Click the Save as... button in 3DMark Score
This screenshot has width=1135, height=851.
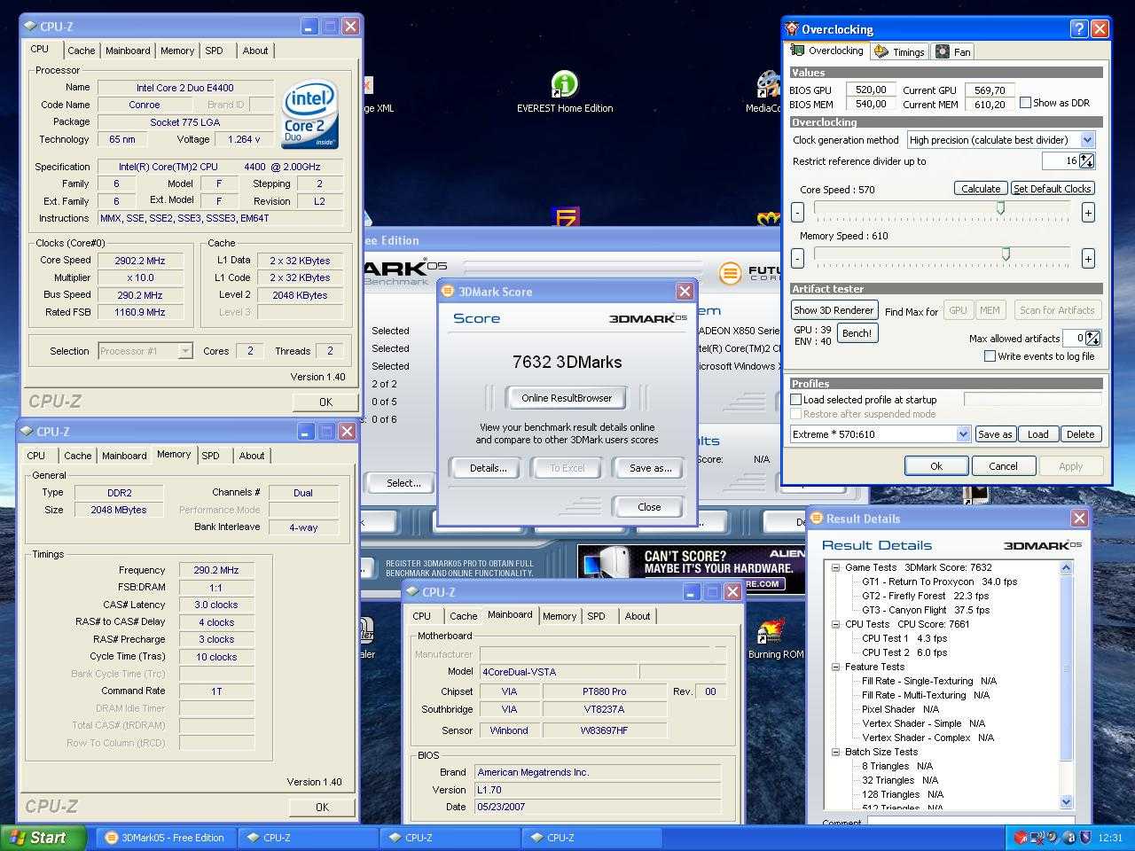(650, 468)
